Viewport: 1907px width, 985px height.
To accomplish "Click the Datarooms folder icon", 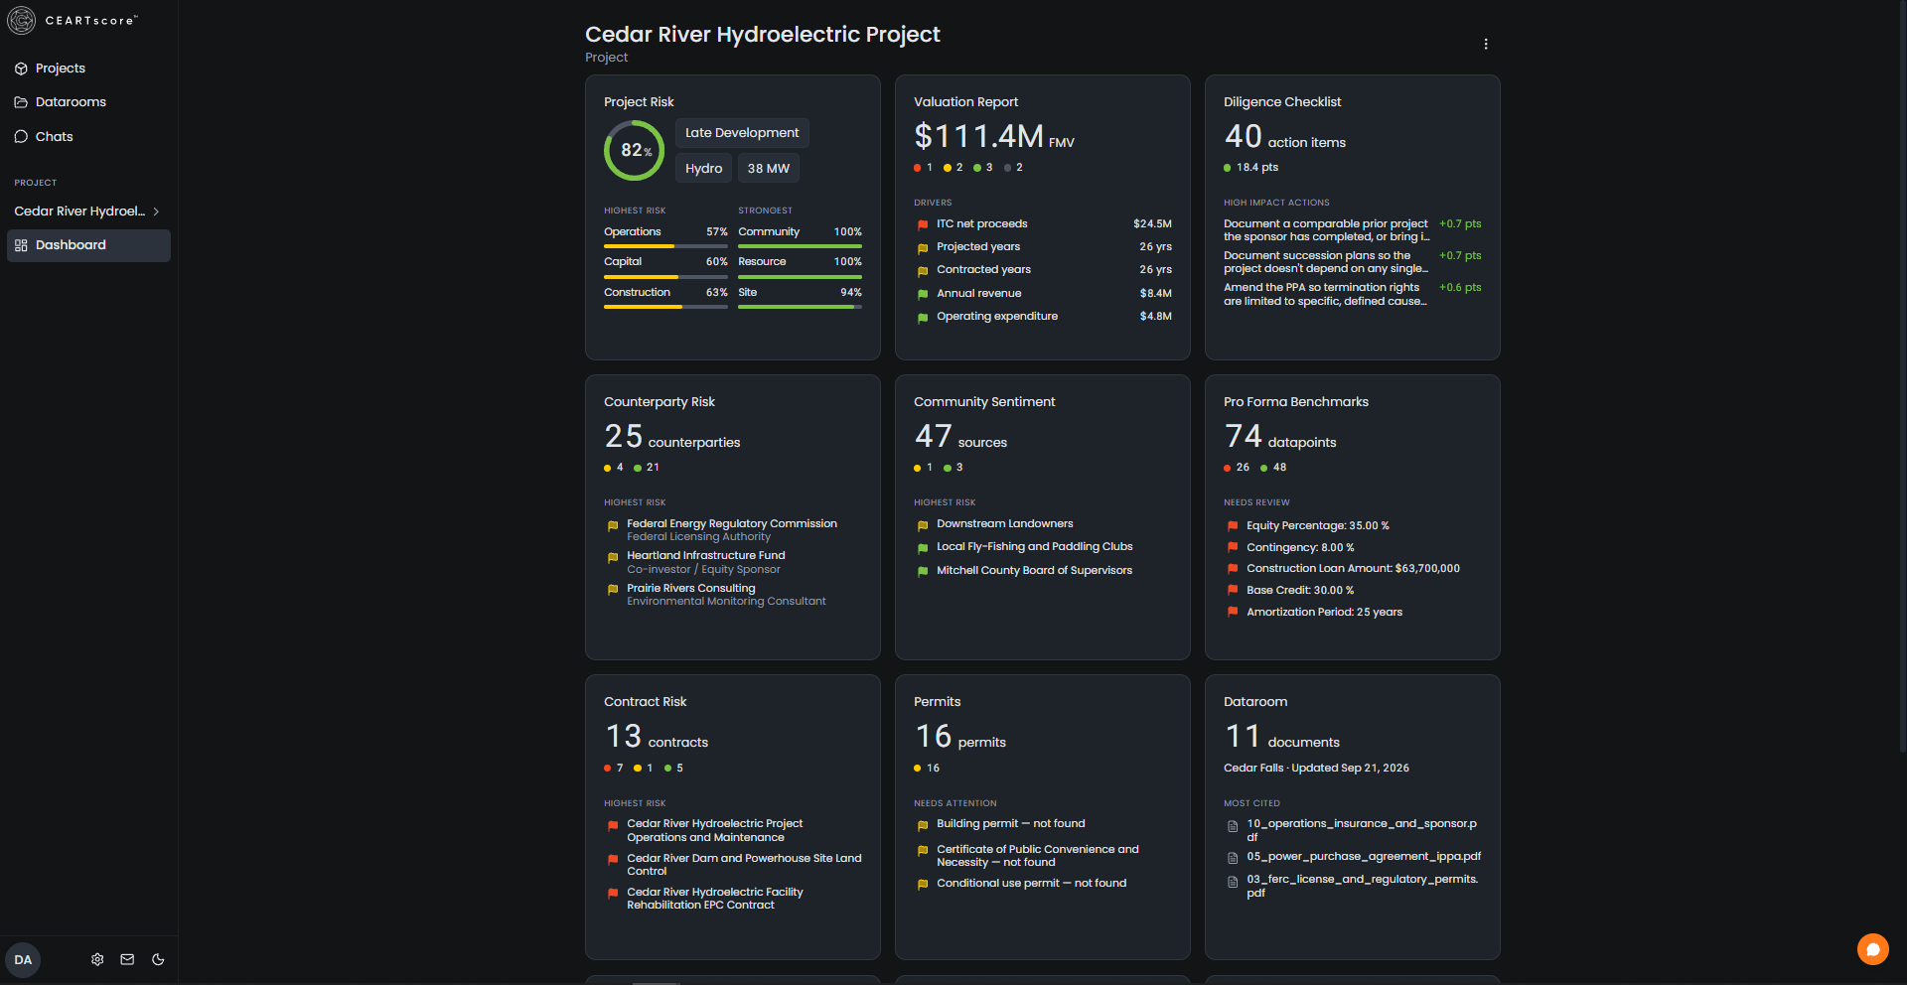I will 21,102.
